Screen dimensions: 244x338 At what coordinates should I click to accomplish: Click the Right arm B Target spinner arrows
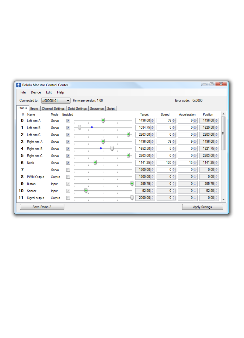pyautogui.click(x=153, y=149)
